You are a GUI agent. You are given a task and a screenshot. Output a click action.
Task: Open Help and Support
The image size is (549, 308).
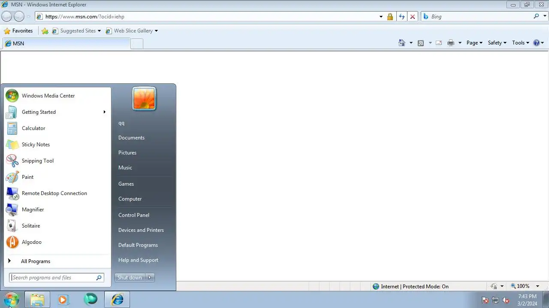pyautogui.click(x=138, y=260)
